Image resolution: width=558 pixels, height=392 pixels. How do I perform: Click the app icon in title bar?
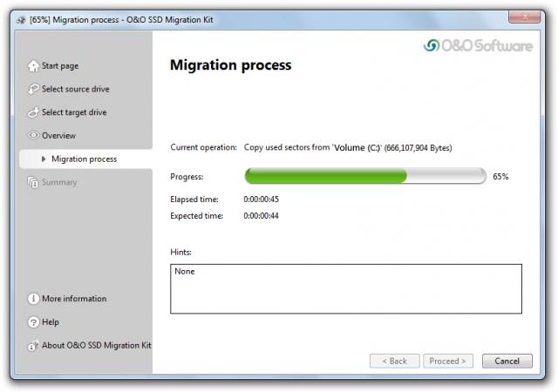coord(21,20)
